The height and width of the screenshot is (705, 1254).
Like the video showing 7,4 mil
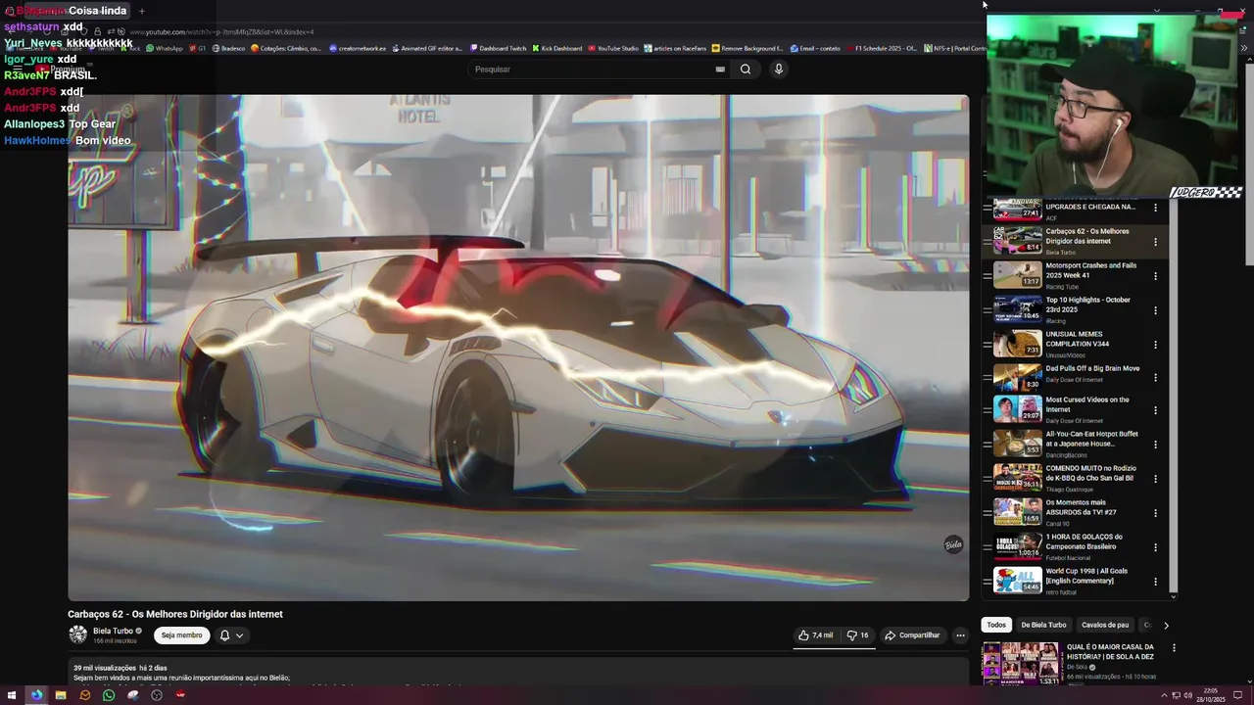815,635
